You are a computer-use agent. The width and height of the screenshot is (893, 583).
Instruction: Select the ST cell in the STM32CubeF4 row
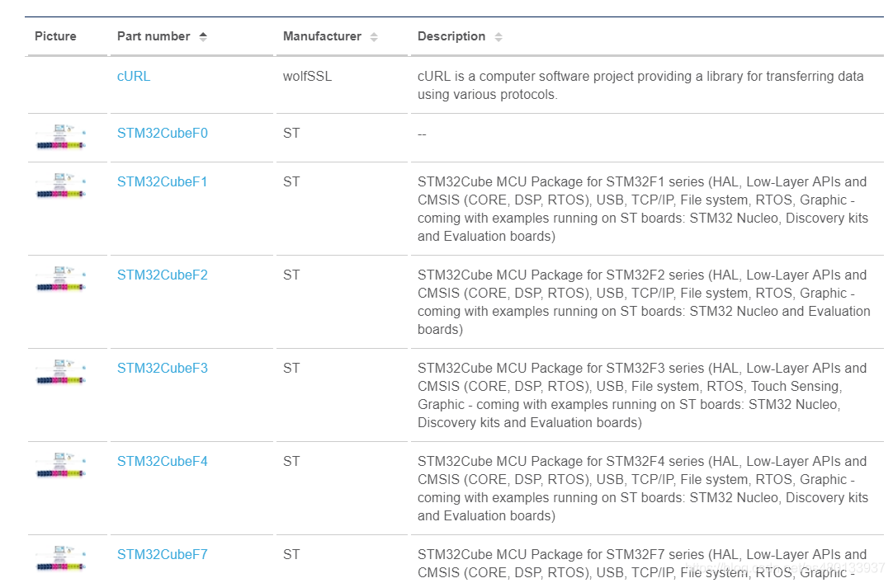tap(291, 462)
